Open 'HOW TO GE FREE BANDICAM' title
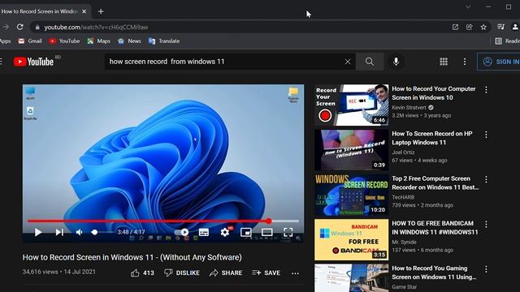Screen dimensions: 520x292 point(435,228)
